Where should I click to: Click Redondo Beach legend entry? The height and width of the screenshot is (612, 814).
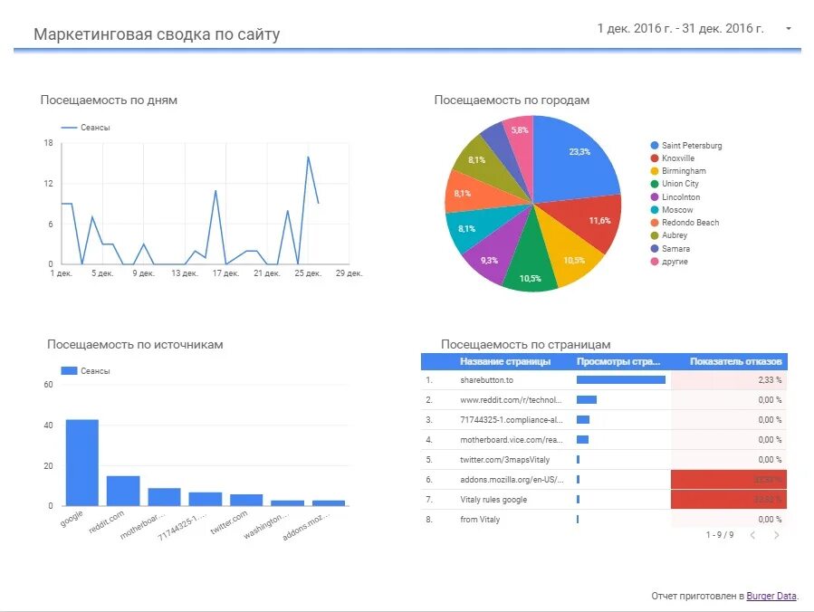[685, 222]
